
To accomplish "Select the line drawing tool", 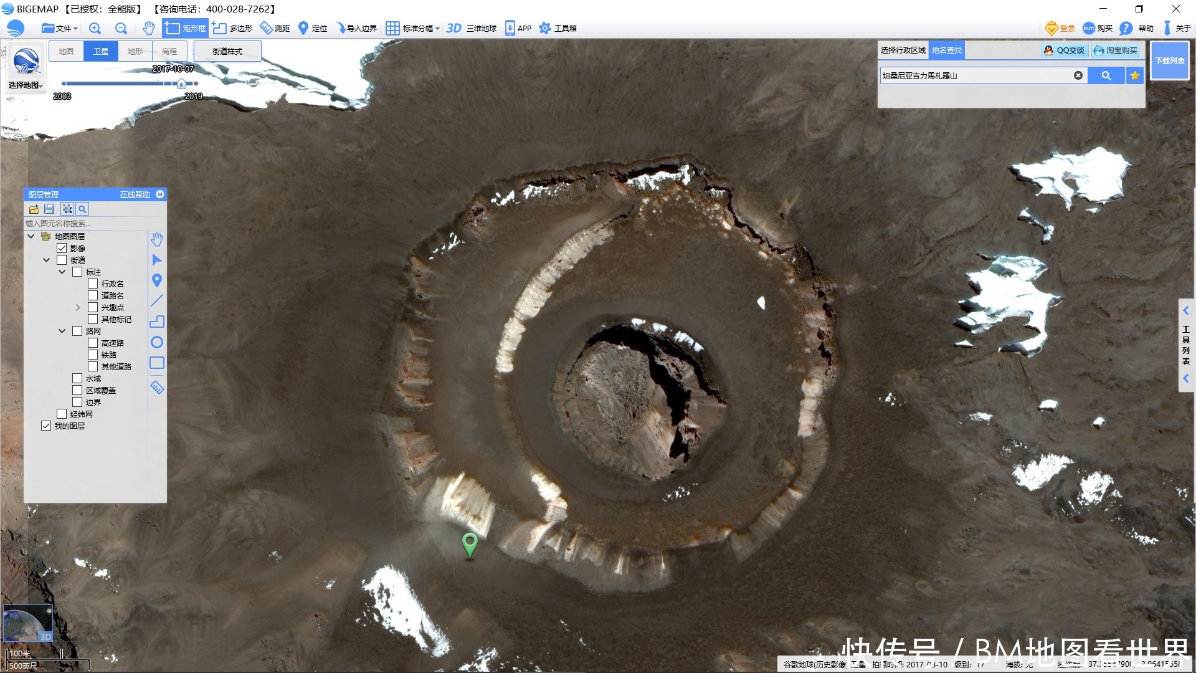I will 157,301.
